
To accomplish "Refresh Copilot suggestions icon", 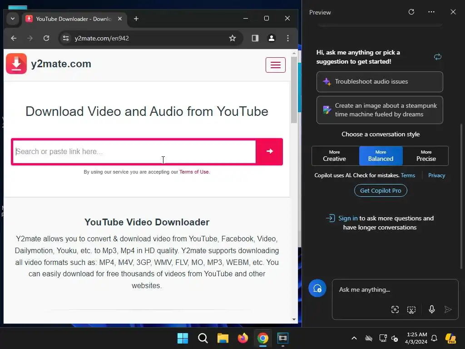I will click(x=437, y=57).
